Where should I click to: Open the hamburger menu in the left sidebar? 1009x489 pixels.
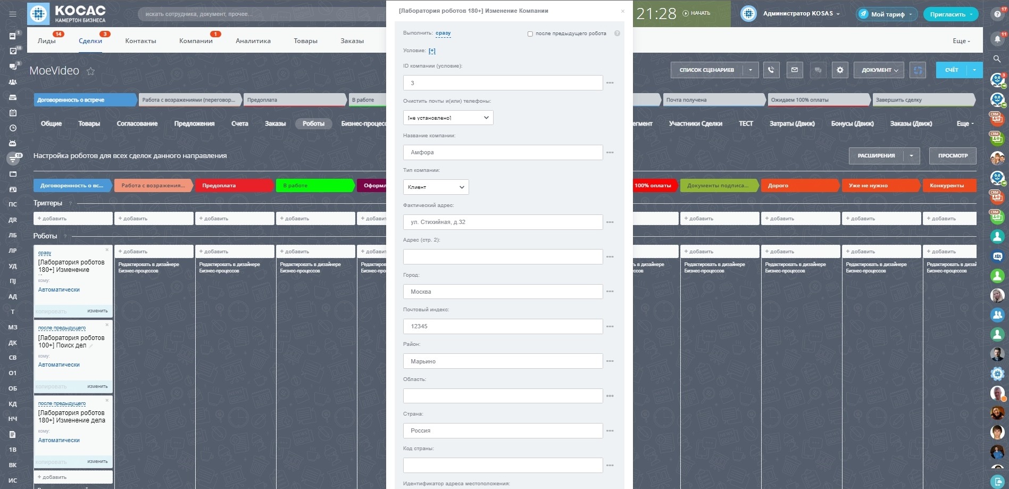click(13, 14)
